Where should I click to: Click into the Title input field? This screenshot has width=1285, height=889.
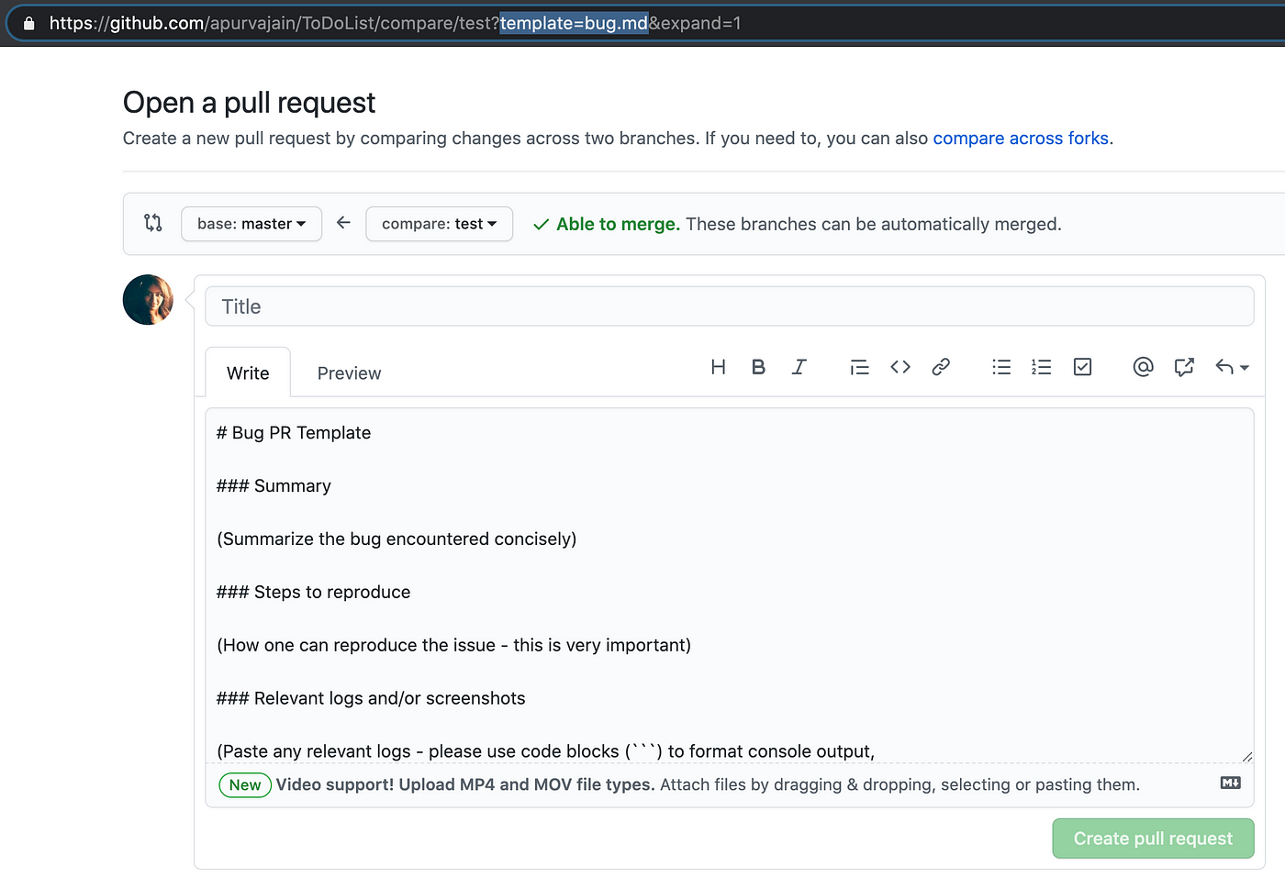pyautogui.click(x=730, y=306)
